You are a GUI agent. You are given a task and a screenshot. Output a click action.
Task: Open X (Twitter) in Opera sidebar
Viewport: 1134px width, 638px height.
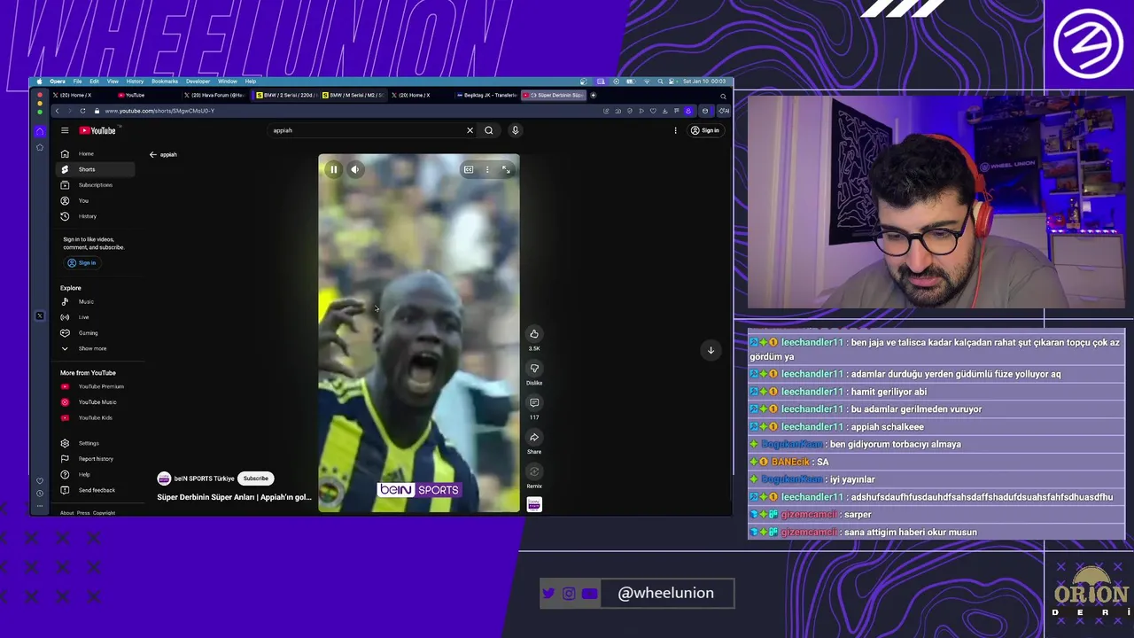(39, 316)
